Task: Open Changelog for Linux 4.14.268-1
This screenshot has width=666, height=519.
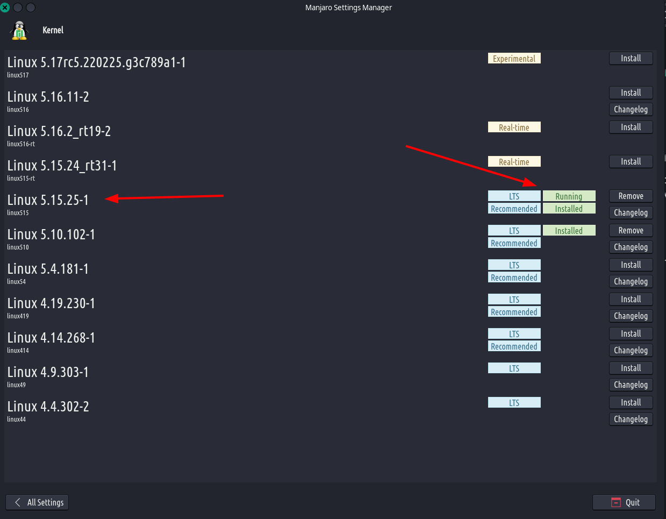Action: (x=631, y=350)
